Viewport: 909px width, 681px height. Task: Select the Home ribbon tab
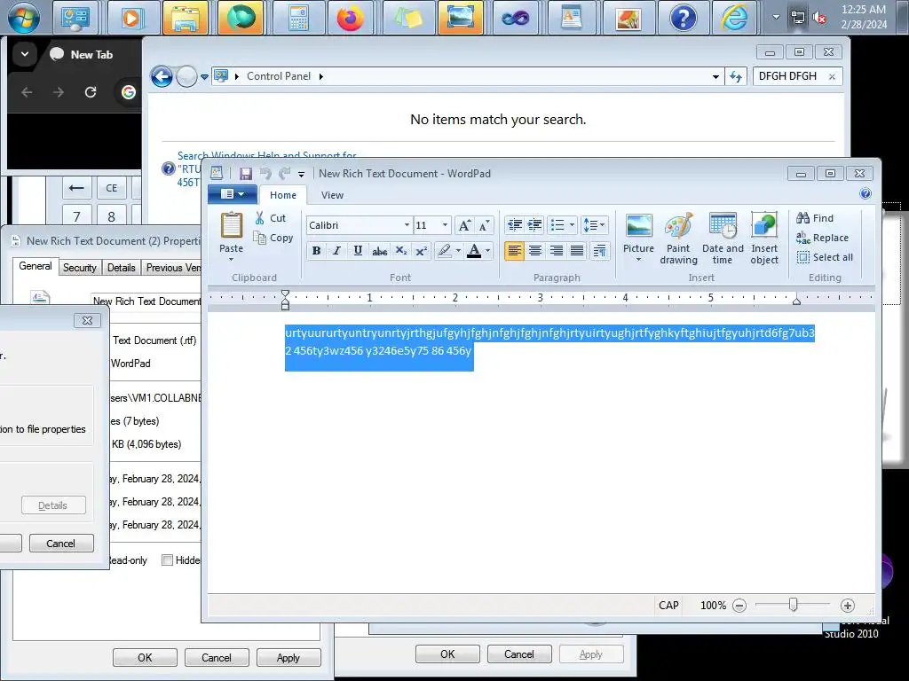[x=283, y=195]
